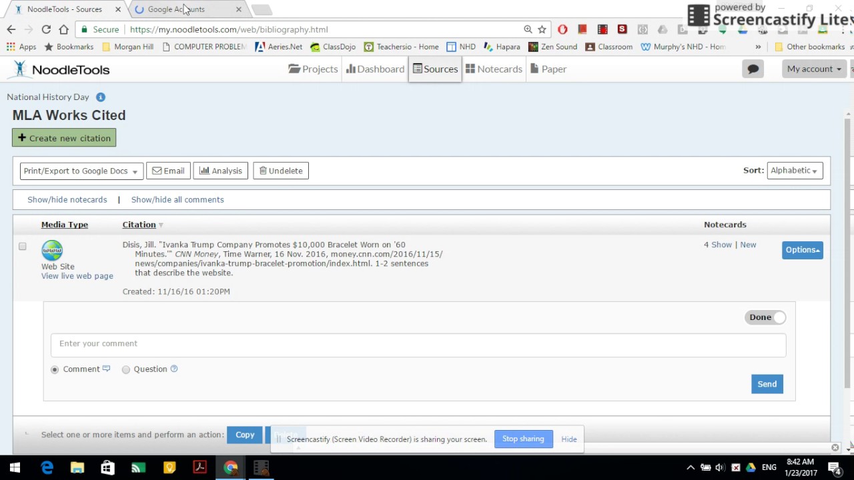This screenshot has width=854, height=480.
Task: Click the red S extension icon
Action: coord(622,29)
